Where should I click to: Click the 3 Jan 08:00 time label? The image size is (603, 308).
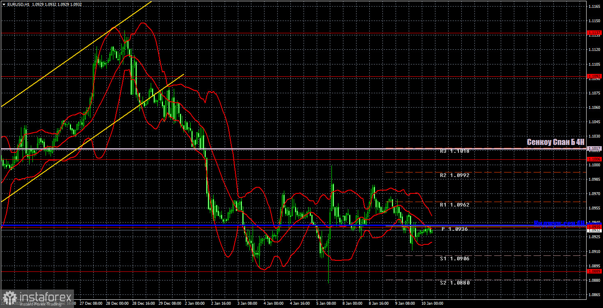pos(248,304)
